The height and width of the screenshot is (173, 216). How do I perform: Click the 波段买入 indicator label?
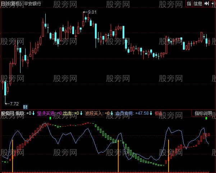point(92,113)
